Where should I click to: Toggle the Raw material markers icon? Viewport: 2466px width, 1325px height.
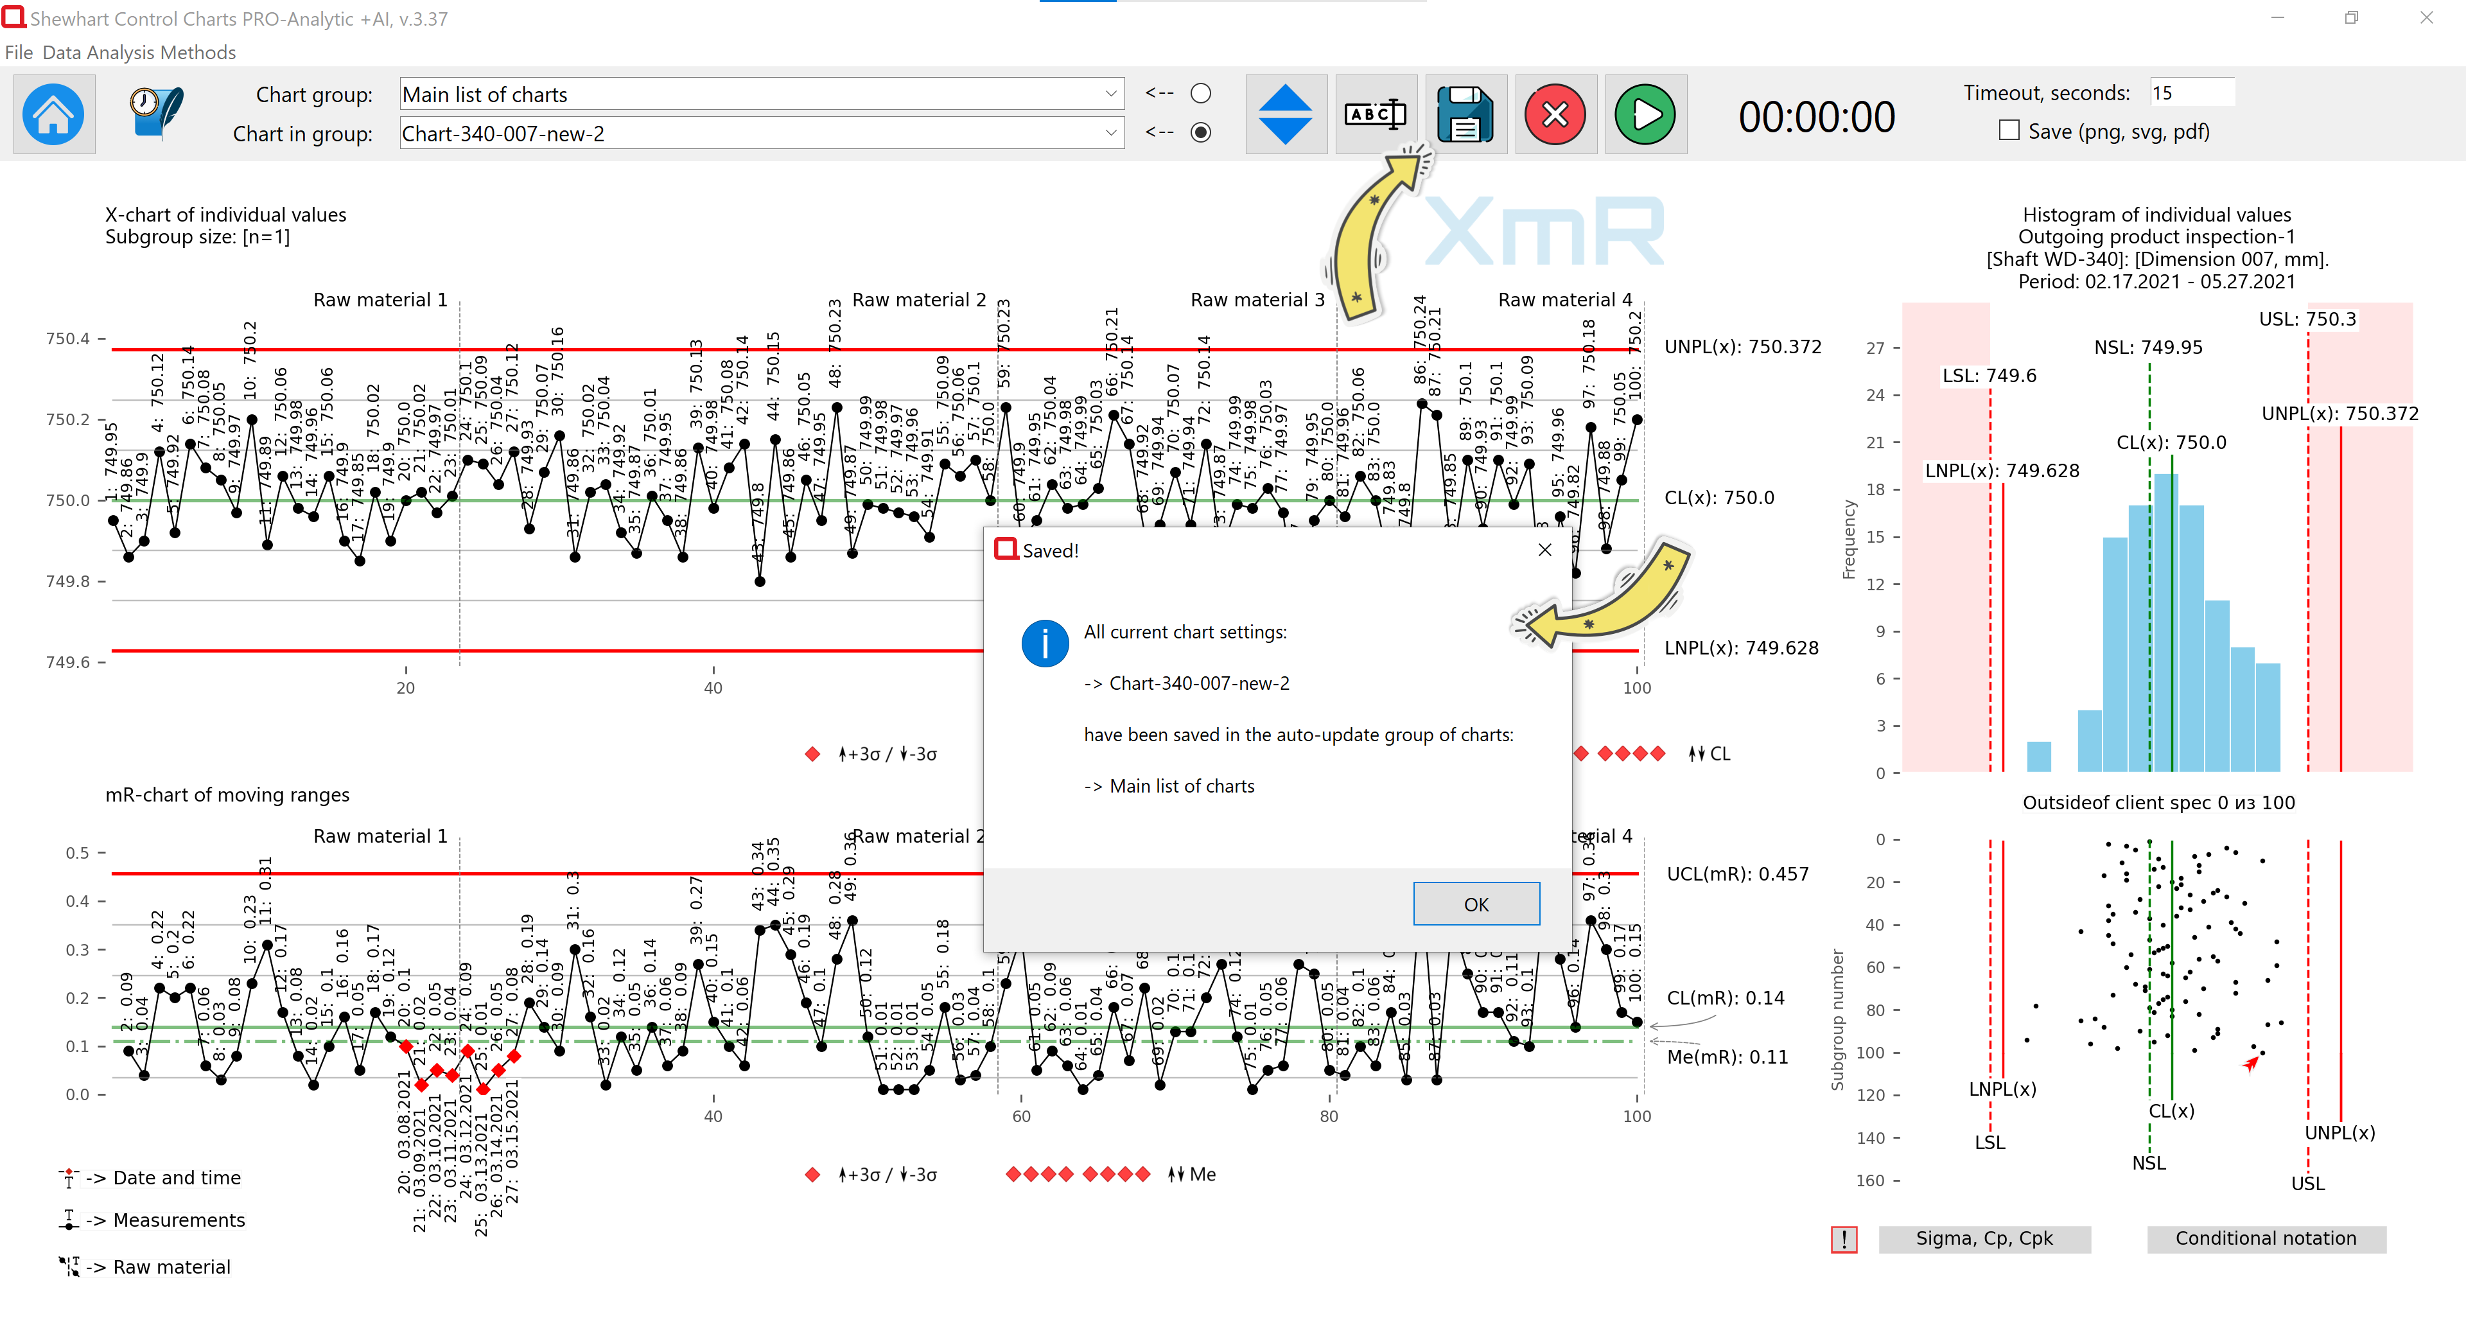[x=69, y=1267]
